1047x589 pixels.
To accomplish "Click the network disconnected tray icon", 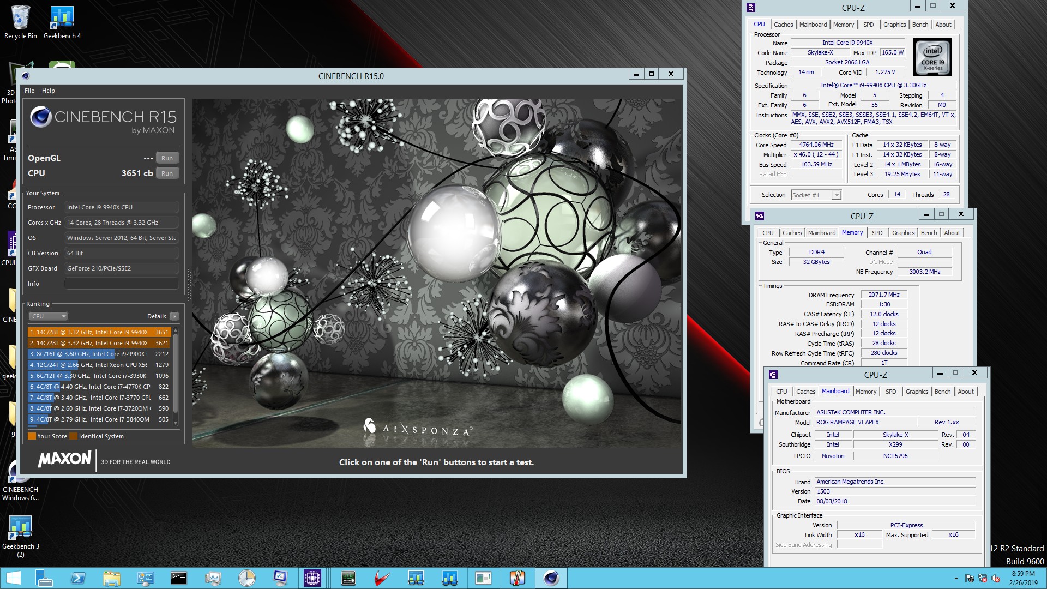I will [983, 579].
